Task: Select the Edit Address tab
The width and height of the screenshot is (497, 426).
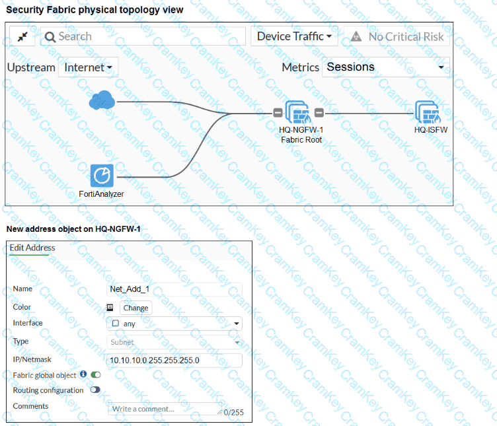Action: point(32,248)
